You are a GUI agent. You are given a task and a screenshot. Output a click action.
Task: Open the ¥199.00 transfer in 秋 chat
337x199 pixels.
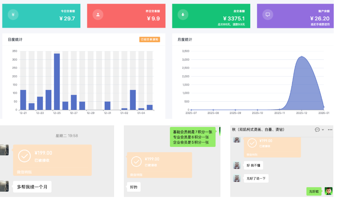pyautogui.click(x=272, y=147)
